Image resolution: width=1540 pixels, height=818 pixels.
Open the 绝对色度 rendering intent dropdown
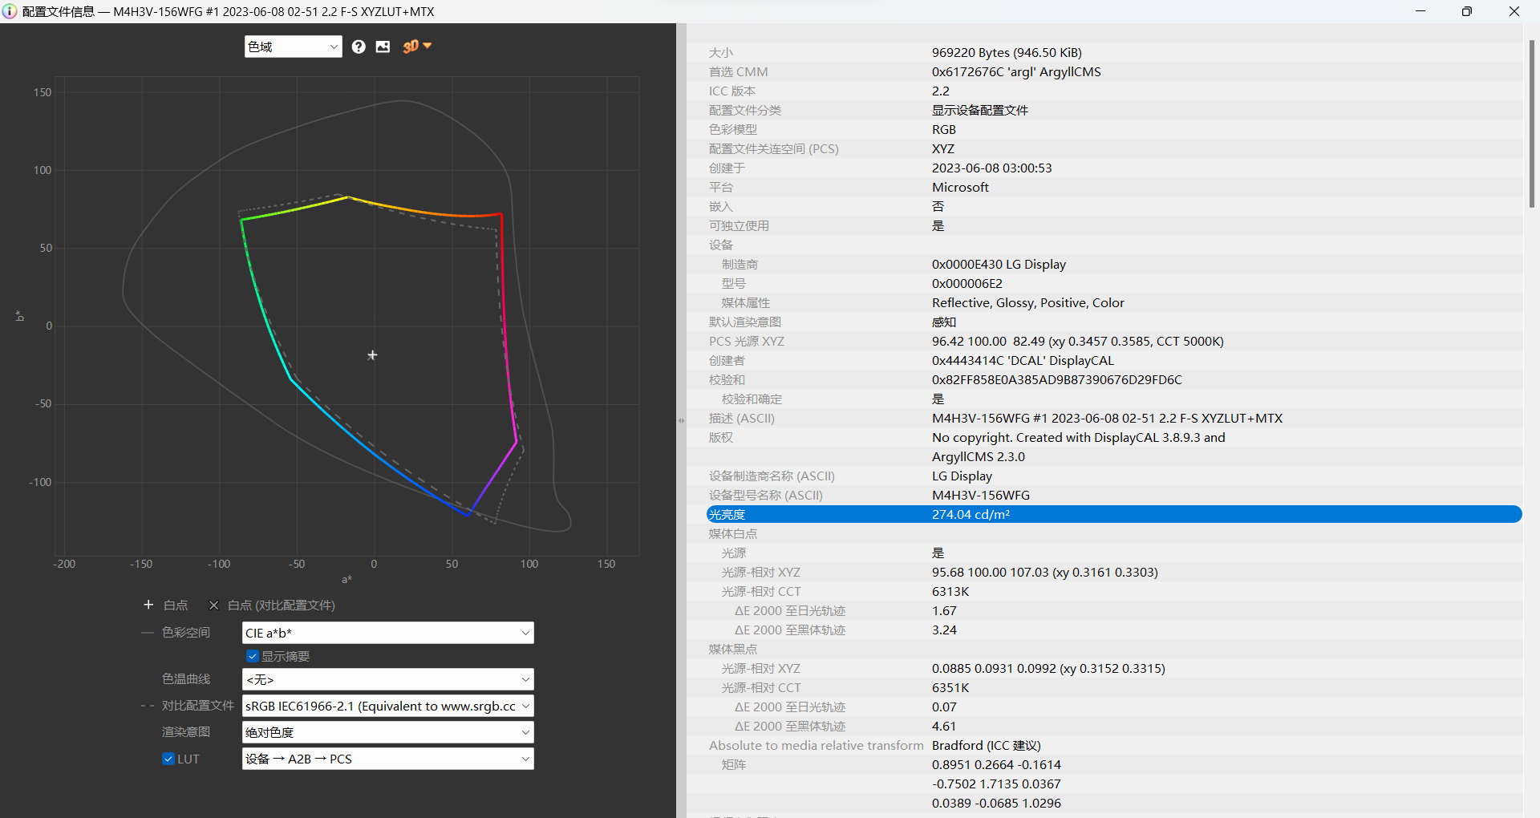point(387,732)
